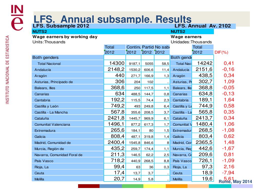Click Asturias annual total 302,7

[206, 81]
